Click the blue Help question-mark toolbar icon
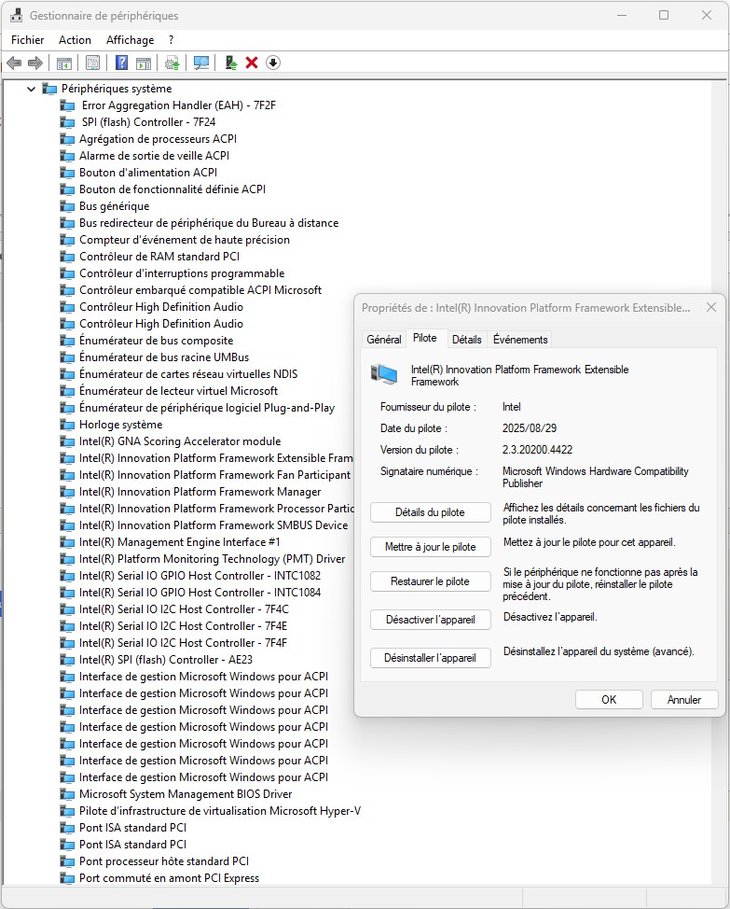This screenshot has width=730, height=909. coord(121,63)
